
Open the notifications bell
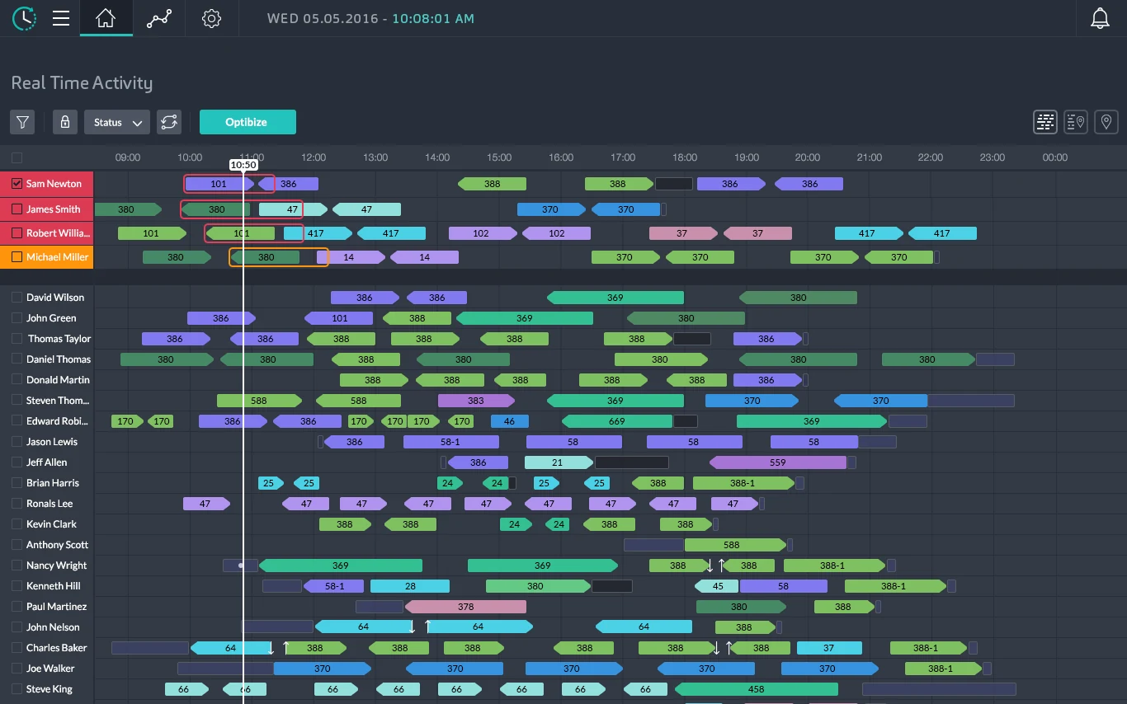click(1100, 18)
